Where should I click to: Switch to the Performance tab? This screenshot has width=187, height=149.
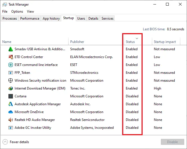pyautogui.click(x=30, y=19)
